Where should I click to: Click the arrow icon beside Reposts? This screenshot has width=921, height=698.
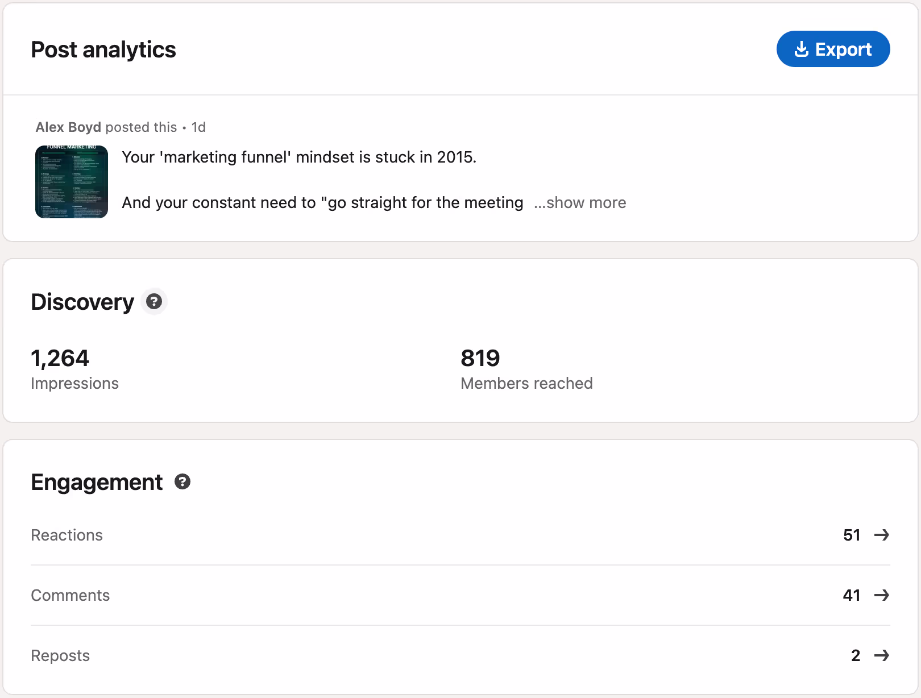pos(882,655)
